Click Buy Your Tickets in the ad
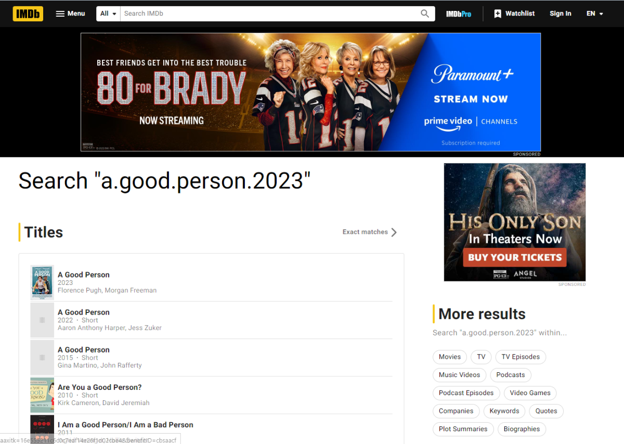 pyautogui.click(x=514, y=257)
